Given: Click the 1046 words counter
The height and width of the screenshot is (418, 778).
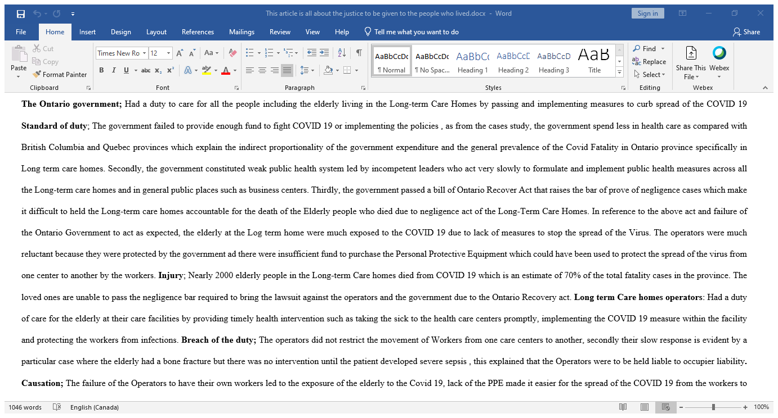Looking at the screenshot, I should pyautogui.click(x=25, y=407).
